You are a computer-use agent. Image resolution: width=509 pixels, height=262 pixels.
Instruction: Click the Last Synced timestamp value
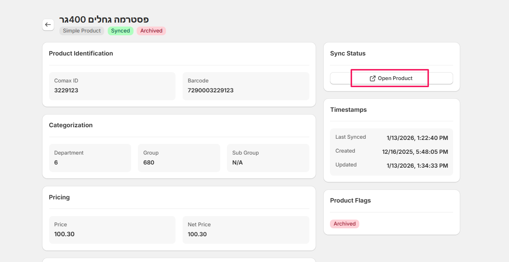417,138
